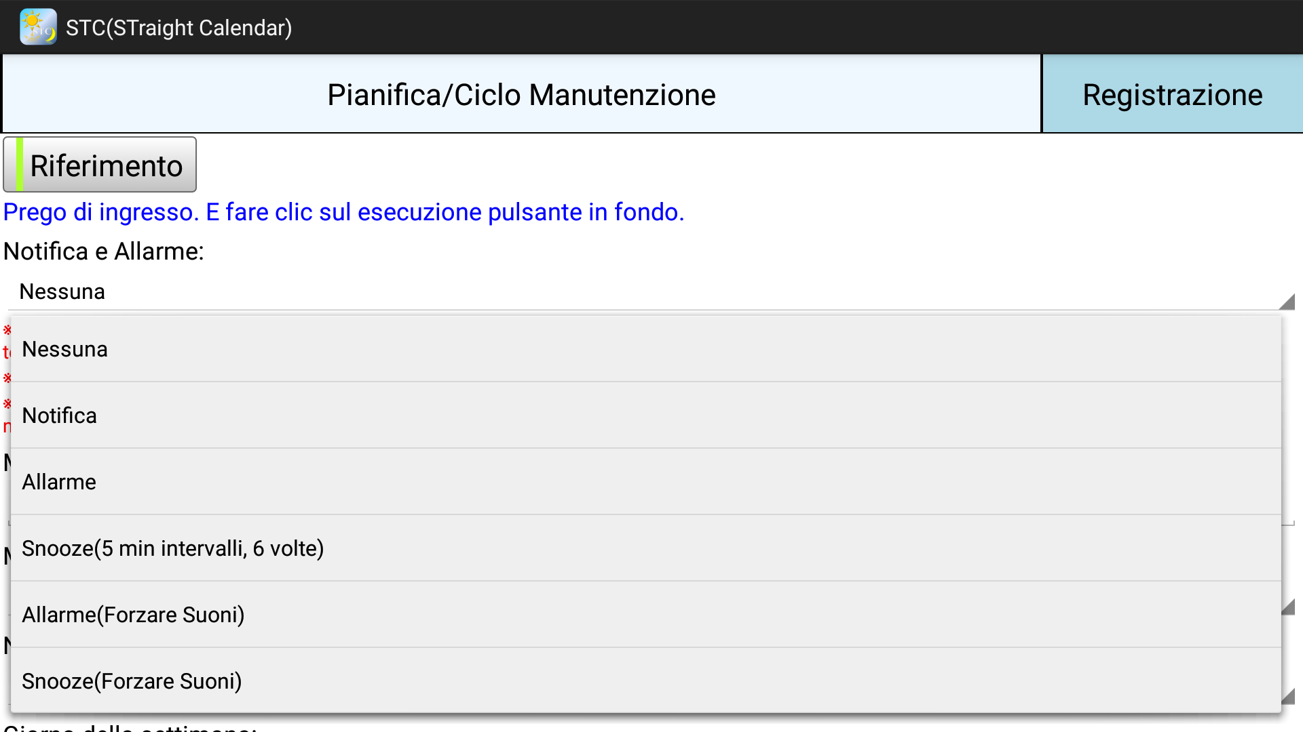Choose the Notifica option
1303x732 pixels.
coord(60,415)
